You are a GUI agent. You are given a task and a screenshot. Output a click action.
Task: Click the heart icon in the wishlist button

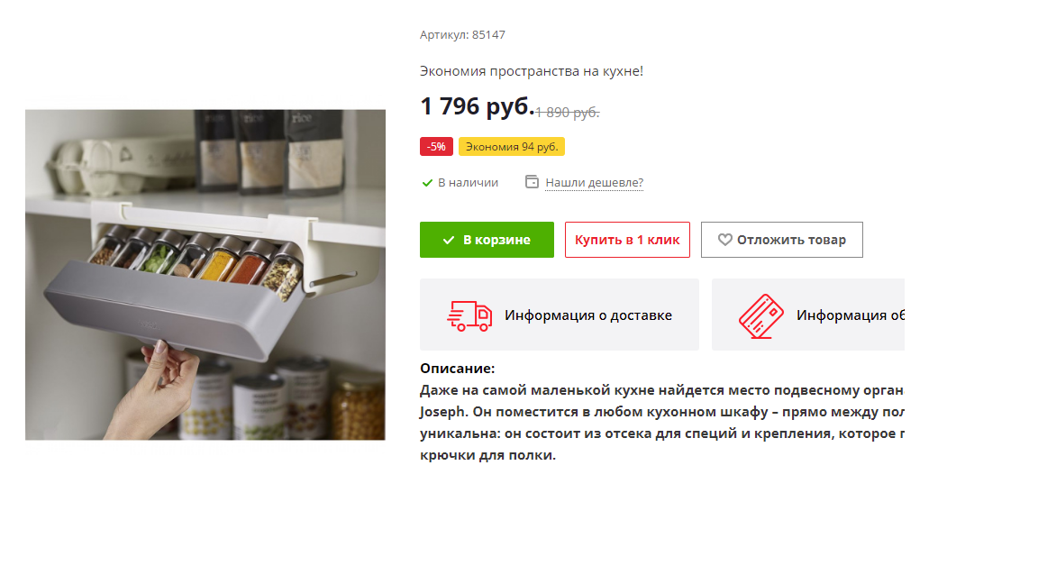pyautogui.click(x=724, y=240)
